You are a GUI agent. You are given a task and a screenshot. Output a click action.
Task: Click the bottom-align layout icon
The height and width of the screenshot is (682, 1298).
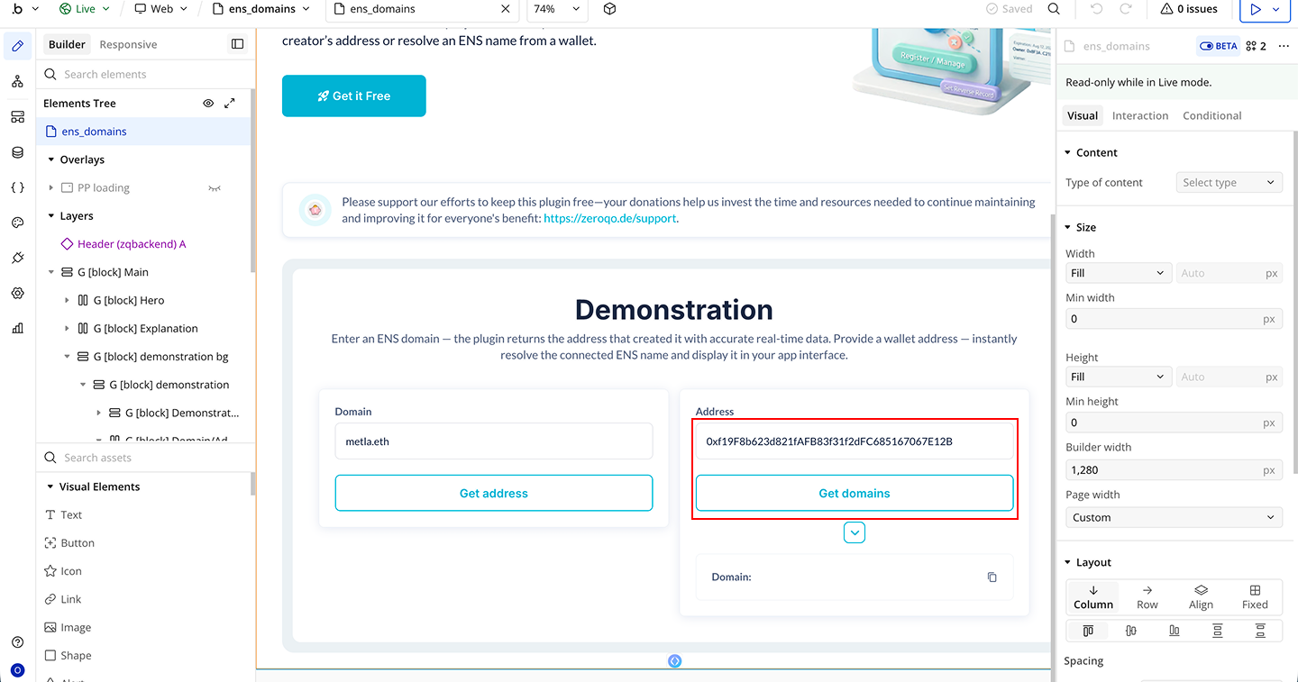point(1175,631)
